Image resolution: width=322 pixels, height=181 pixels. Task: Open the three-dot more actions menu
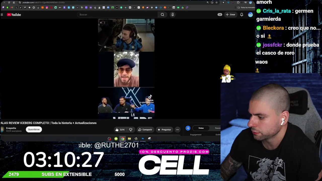pos(178,130)
